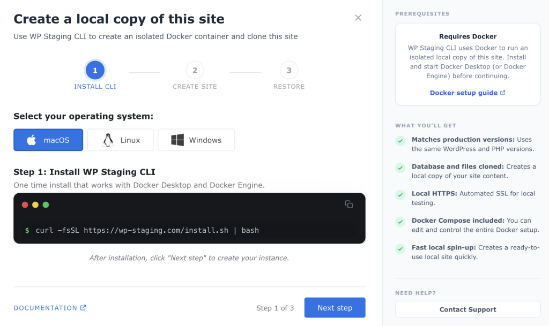Viewport: 549px width, 326px height.
Task: Select the Apple icon on macOS button
Action: (32, 140)
